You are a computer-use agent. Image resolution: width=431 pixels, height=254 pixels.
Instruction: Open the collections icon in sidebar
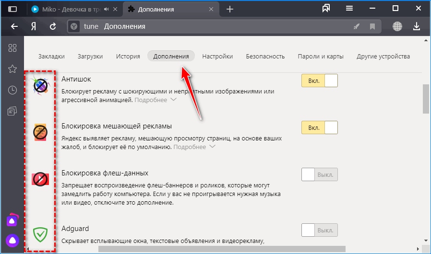point(12,111)
